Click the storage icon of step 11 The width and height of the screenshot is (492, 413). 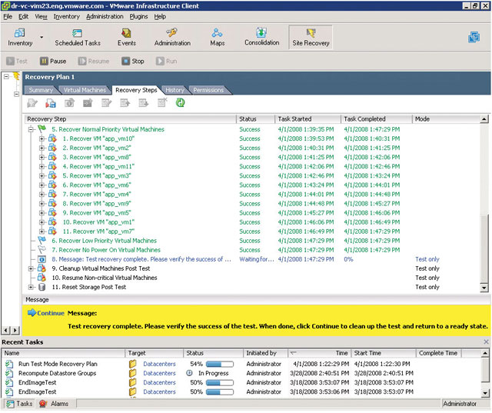pos(42,287)
